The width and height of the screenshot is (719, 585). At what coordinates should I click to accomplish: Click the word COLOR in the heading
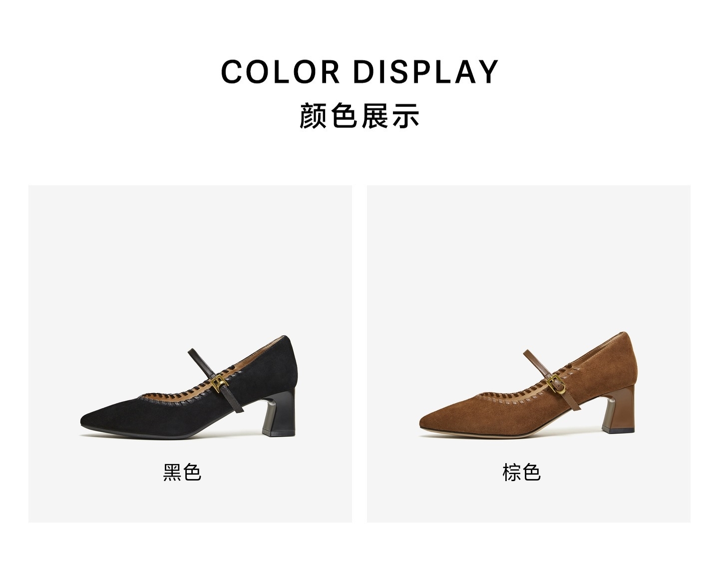tap(281, 71)
